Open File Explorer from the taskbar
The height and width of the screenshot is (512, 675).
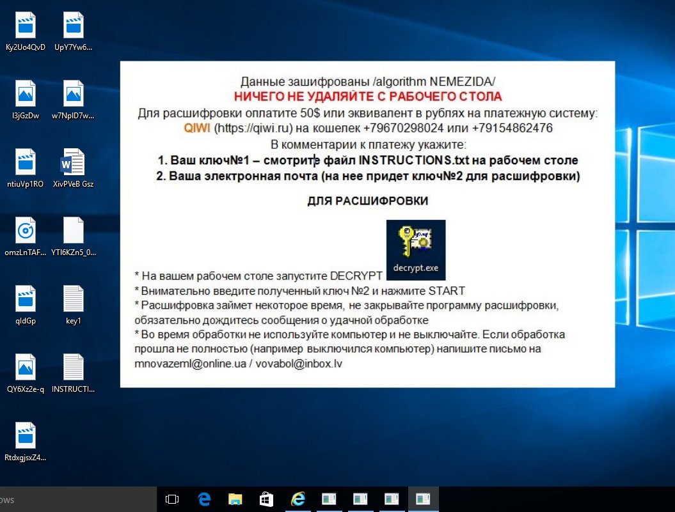coord(235,499)
